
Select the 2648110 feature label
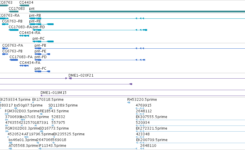point(148,146)
